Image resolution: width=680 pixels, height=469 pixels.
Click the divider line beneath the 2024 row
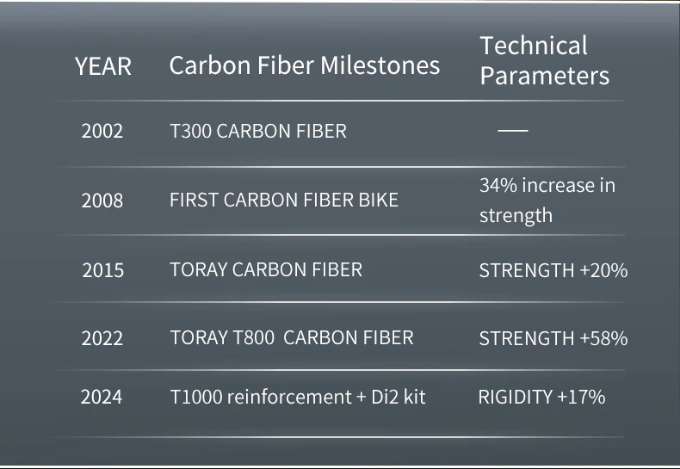click(338, 437)
